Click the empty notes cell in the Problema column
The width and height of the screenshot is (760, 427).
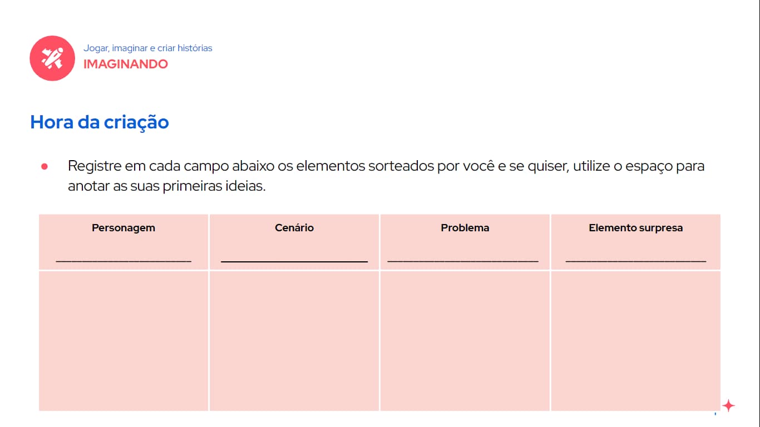coord(465,340)
